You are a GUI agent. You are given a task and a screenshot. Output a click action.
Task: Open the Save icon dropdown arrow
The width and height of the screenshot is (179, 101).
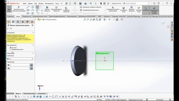(x=83, y=3)
